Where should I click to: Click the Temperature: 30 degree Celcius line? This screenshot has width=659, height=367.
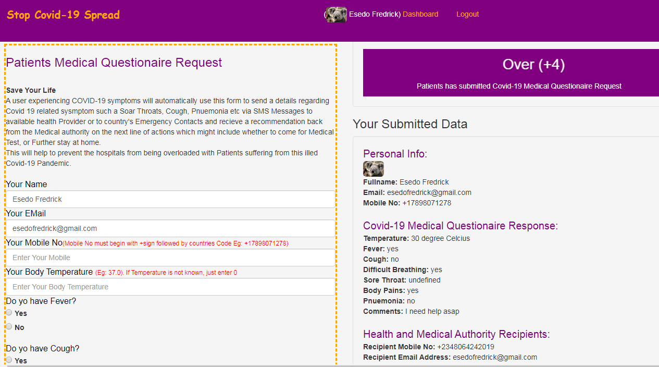coord(417,238)
